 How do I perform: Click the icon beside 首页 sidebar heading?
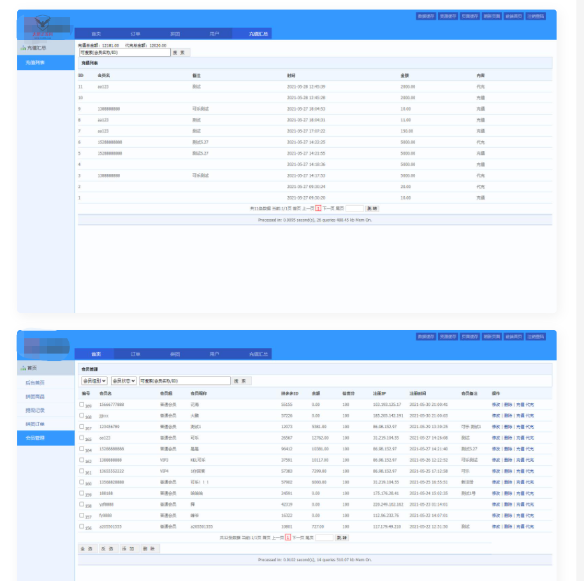pos(23,368)
